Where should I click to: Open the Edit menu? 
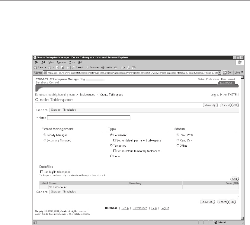[43, 62]
